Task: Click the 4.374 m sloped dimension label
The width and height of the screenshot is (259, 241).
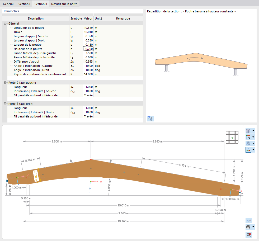Action: [x=184, y=165]
